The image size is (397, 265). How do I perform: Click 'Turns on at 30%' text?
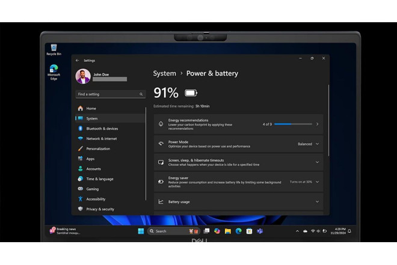[x=301, y=182]
